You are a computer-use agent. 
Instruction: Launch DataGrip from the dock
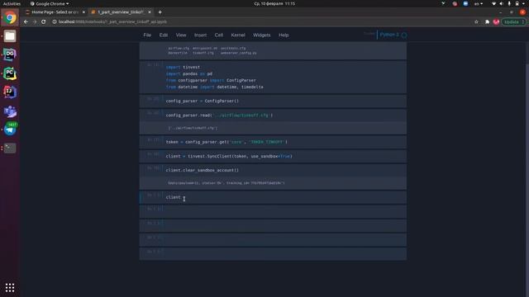(x=10, y=55)
